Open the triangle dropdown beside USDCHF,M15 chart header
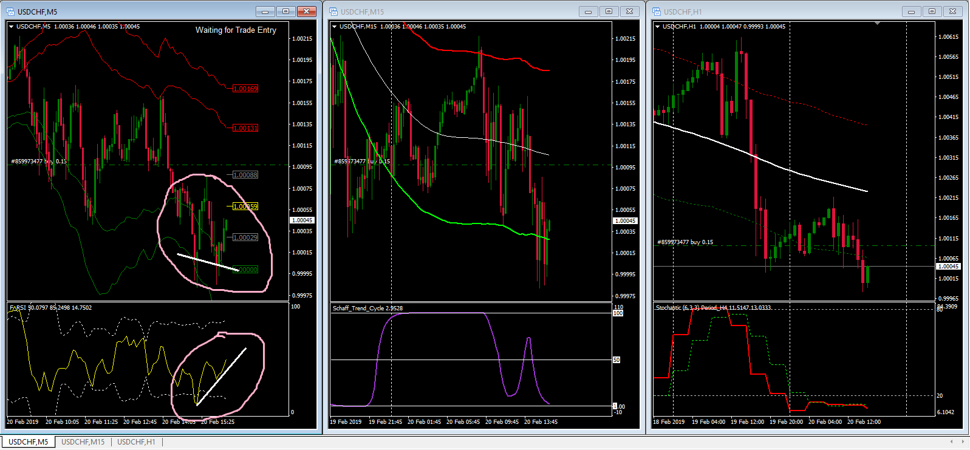This screenshot has width=970, height=450. pos(334,27)
